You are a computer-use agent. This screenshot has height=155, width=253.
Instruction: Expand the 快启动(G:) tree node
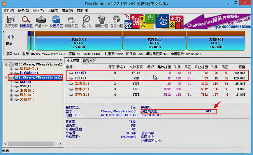pos(11,73)
